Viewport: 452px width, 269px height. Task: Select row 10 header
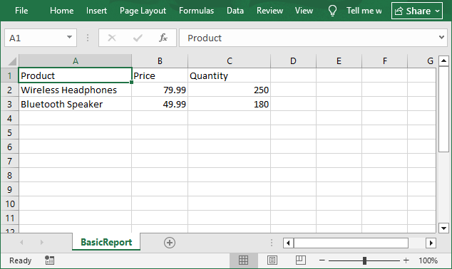[x=9, y=204]
